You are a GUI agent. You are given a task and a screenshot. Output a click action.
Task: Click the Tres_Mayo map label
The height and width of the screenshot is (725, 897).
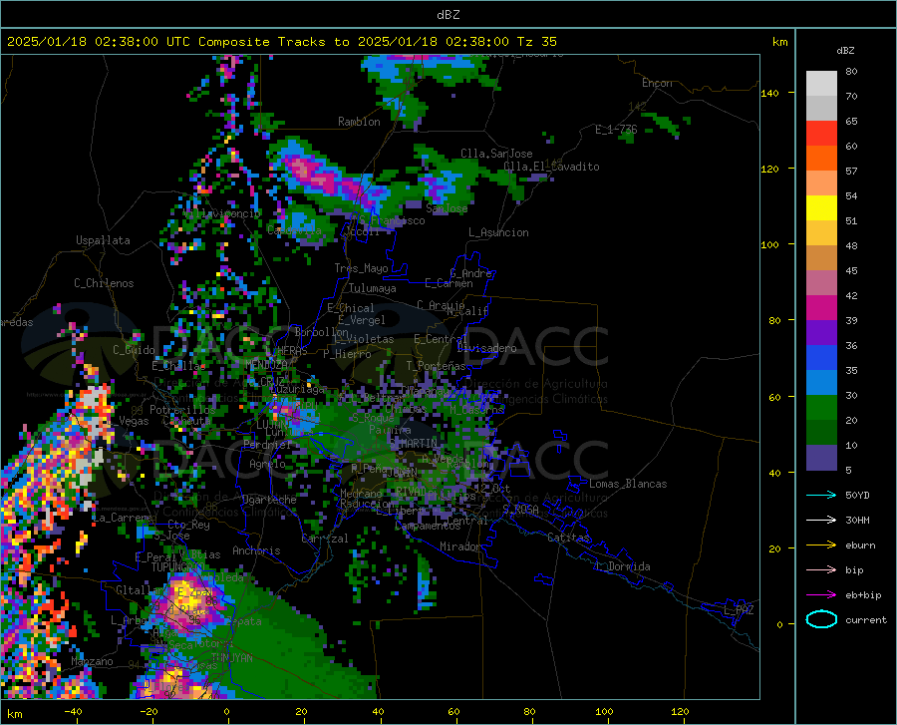tap(361, 268)
